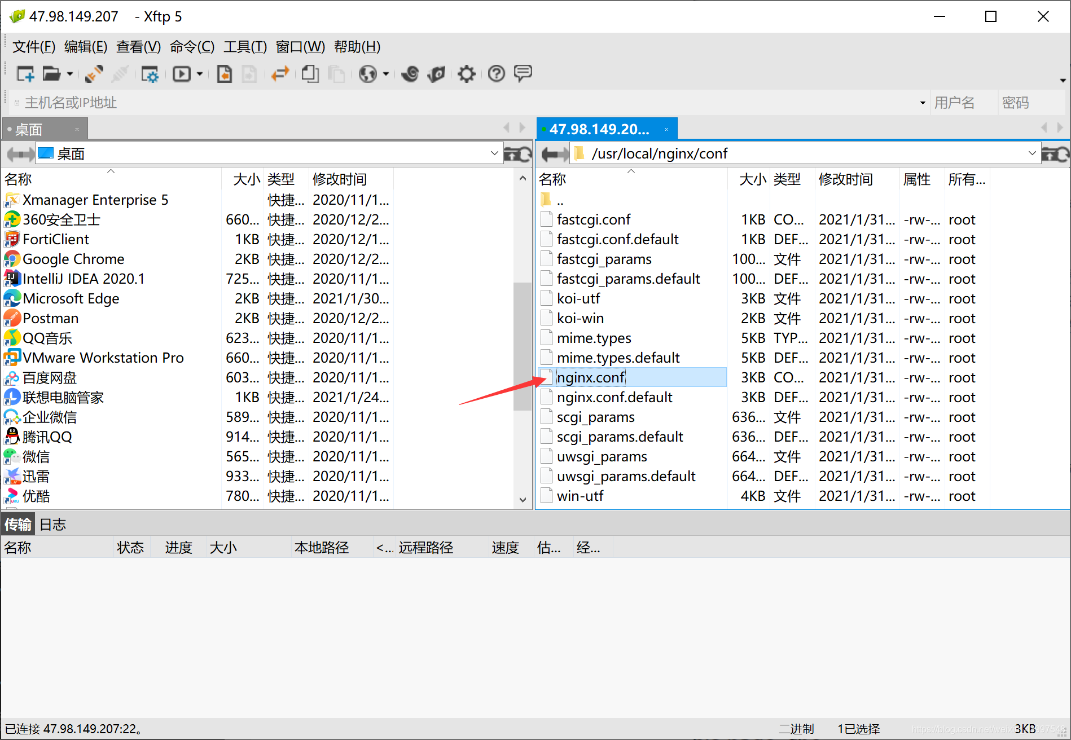
Task: Click the Transfer document icon
Action: 224,74
